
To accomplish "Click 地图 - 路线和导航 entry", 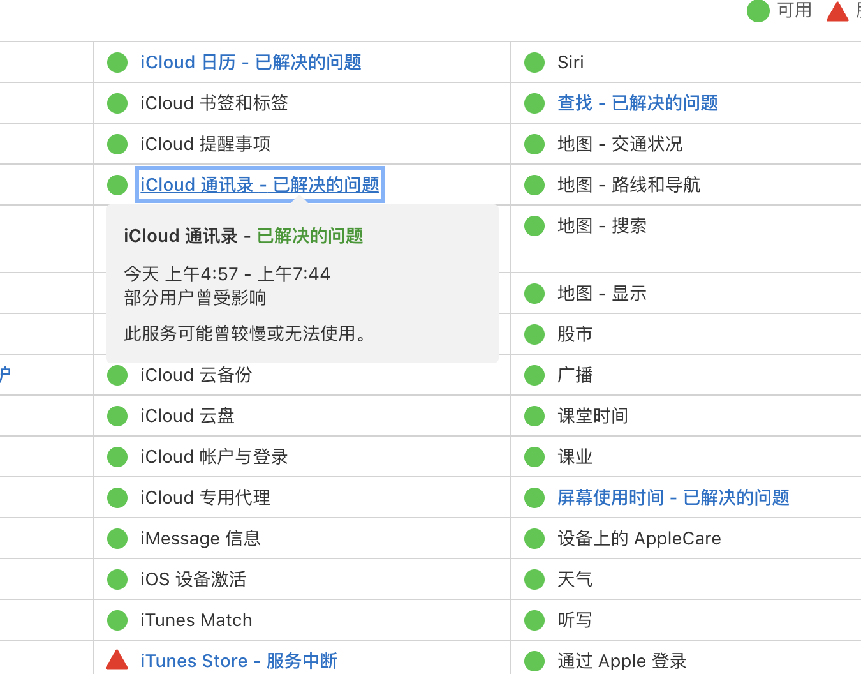I will pyautogui.click(x=628, y=185).
